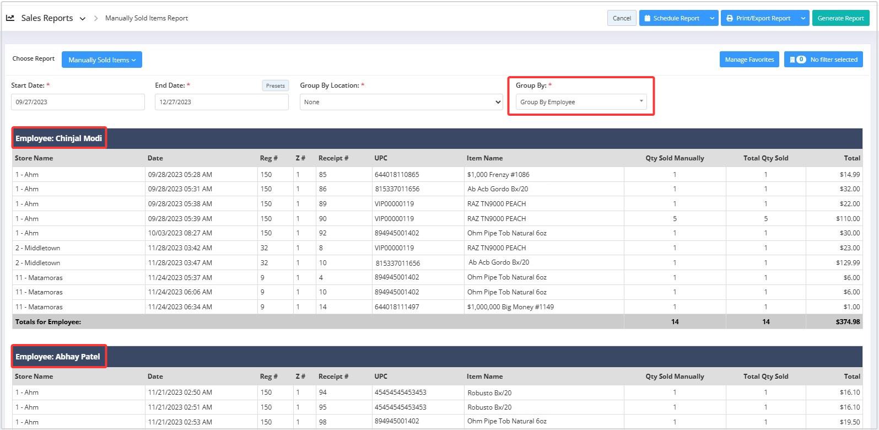Click Total Qty Sold header under Chinjal Modi
This screenshot has height=430, width=879.
click(765, 158)
